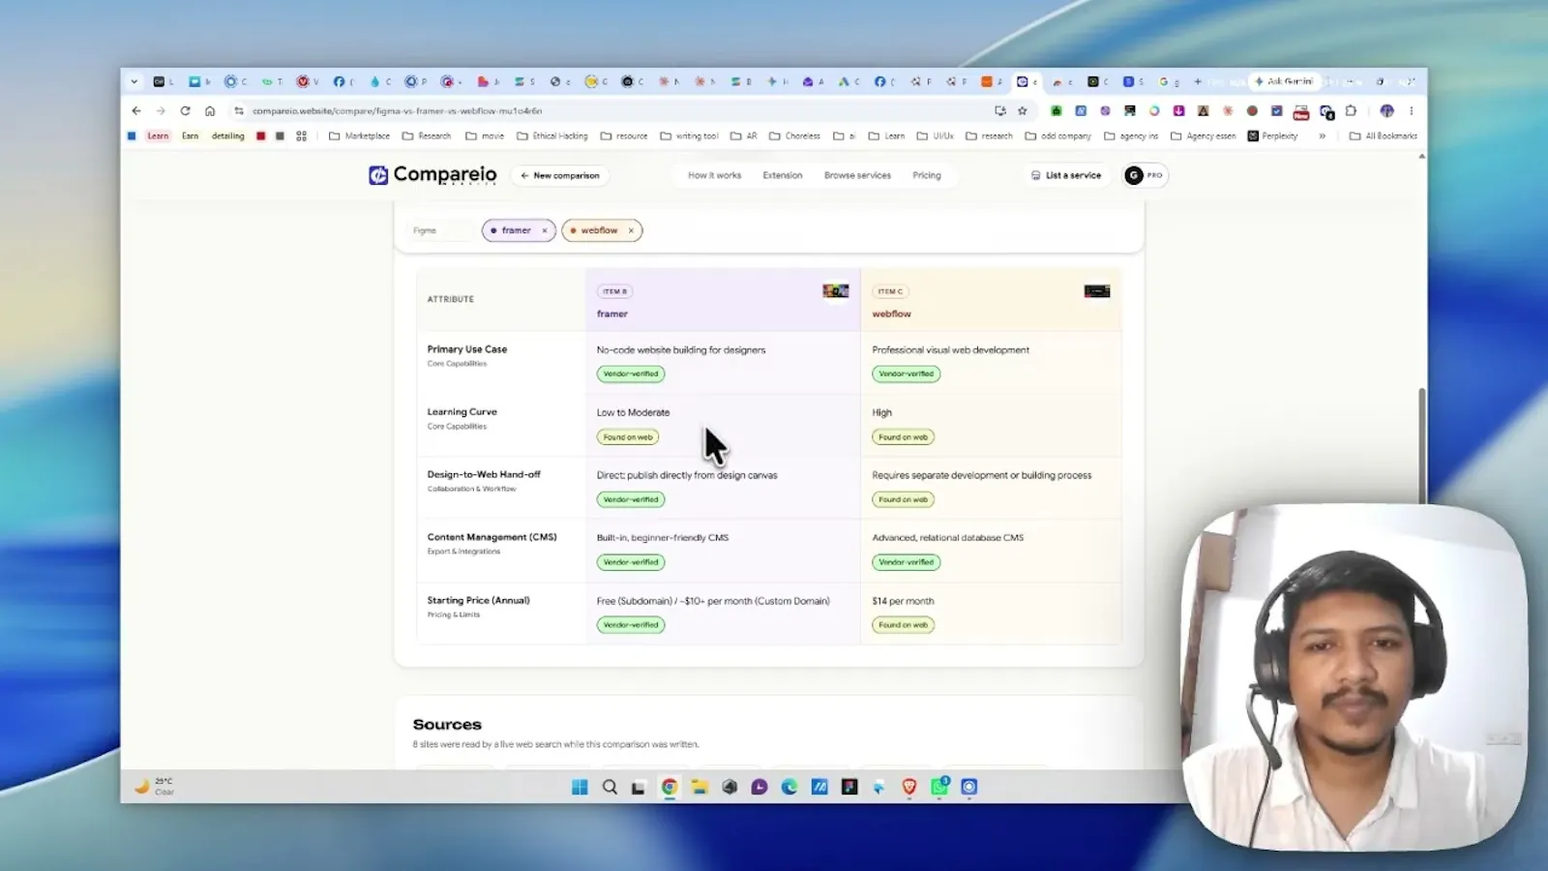
Task: Open the Windows Start menu
Action: point(580,787)
